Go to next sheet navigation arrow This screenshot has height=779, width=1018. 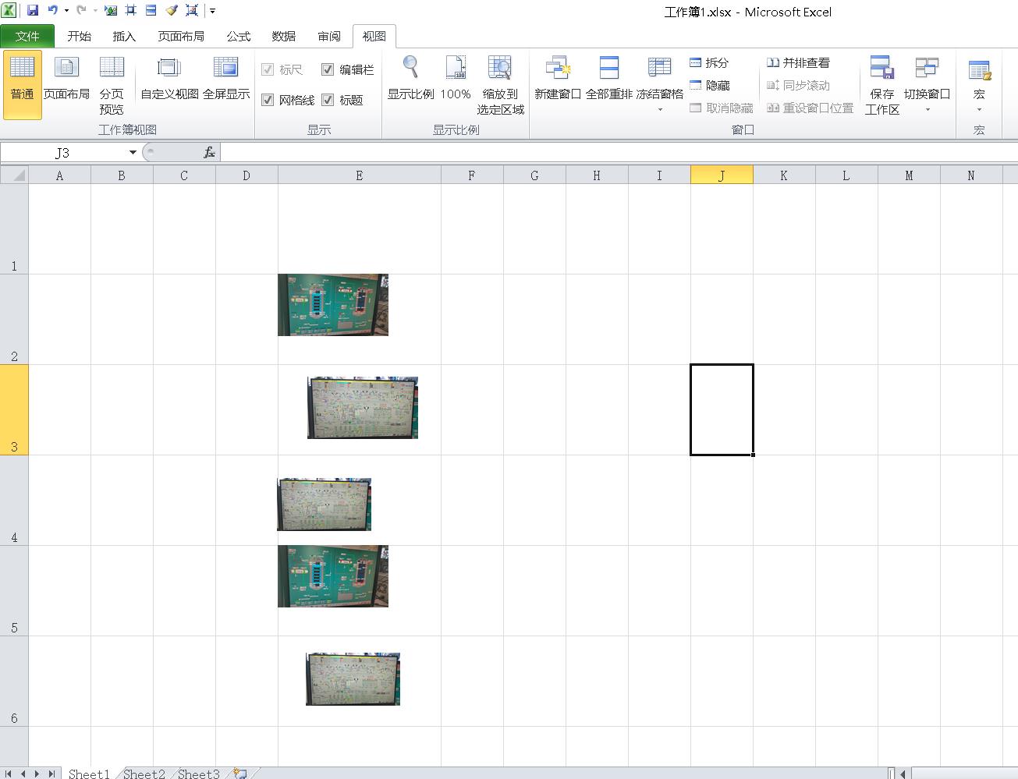(x=37, y=774)
